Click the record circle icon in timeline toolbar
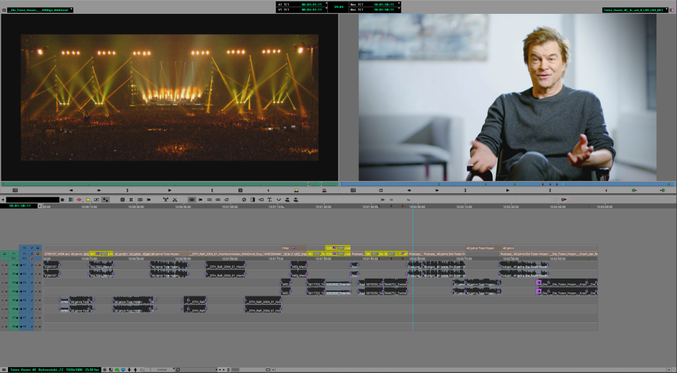The height and width of the screenshot is (373, 677). 555,199
